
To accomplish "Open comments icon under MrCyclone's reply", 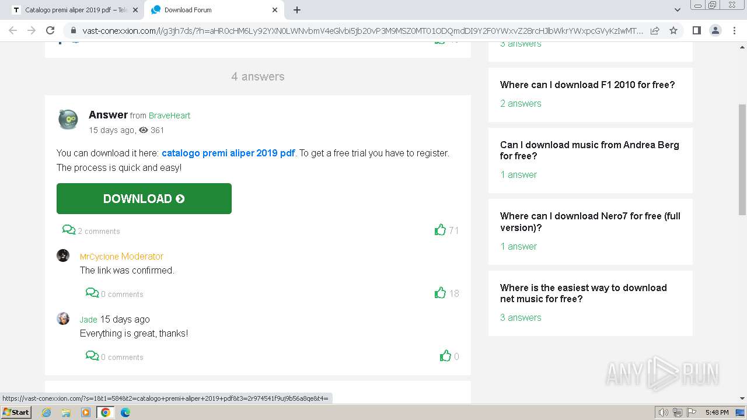I will (x=92, y=293).
